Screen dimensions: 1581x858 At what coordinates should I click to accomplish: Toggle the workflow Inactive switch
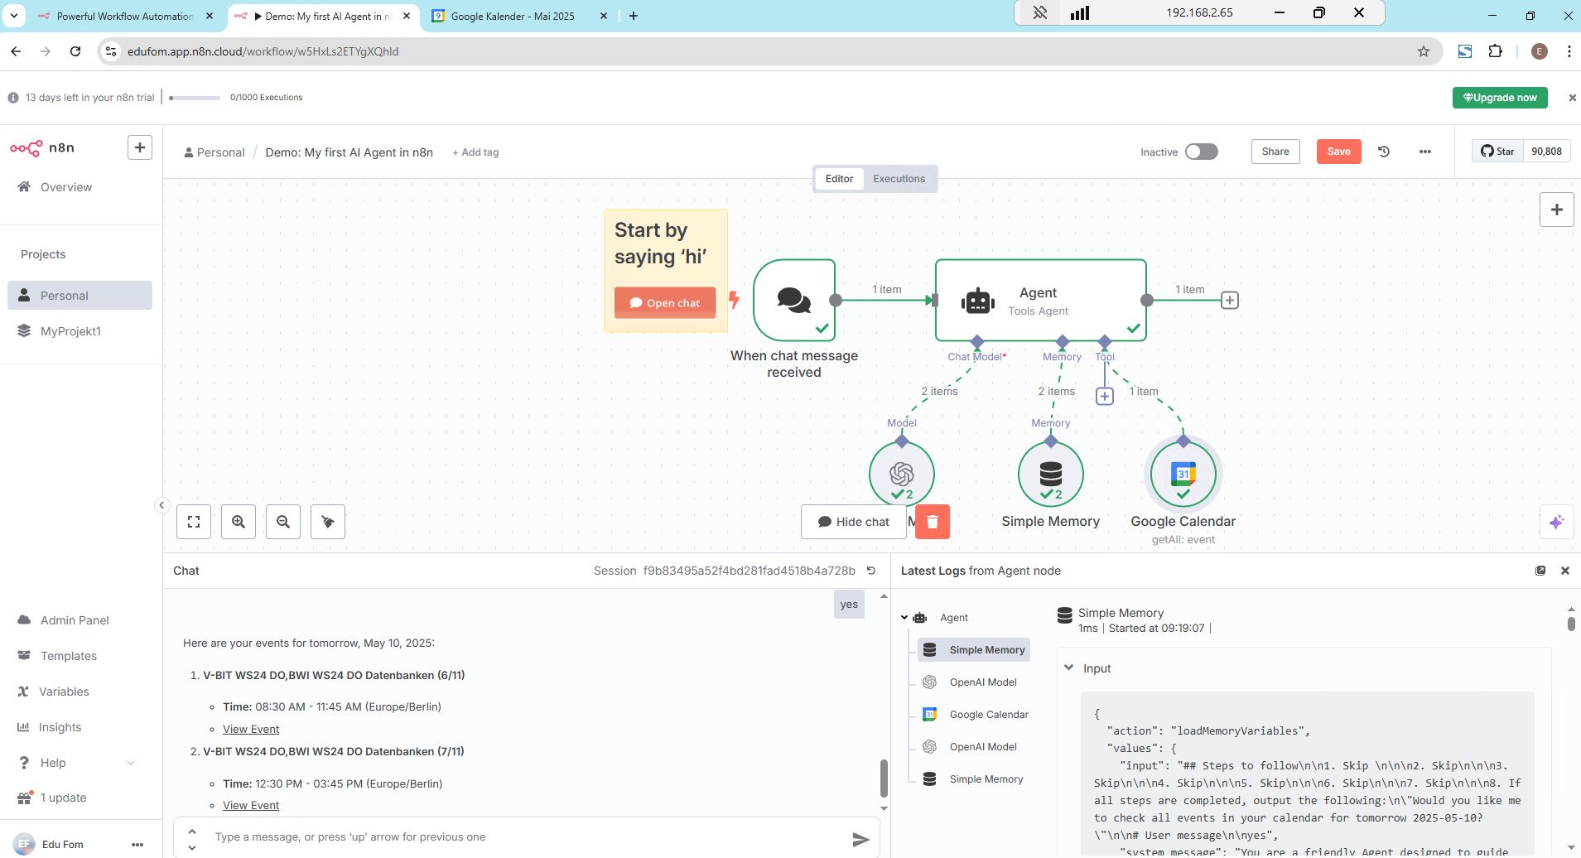pos(1201,152)
